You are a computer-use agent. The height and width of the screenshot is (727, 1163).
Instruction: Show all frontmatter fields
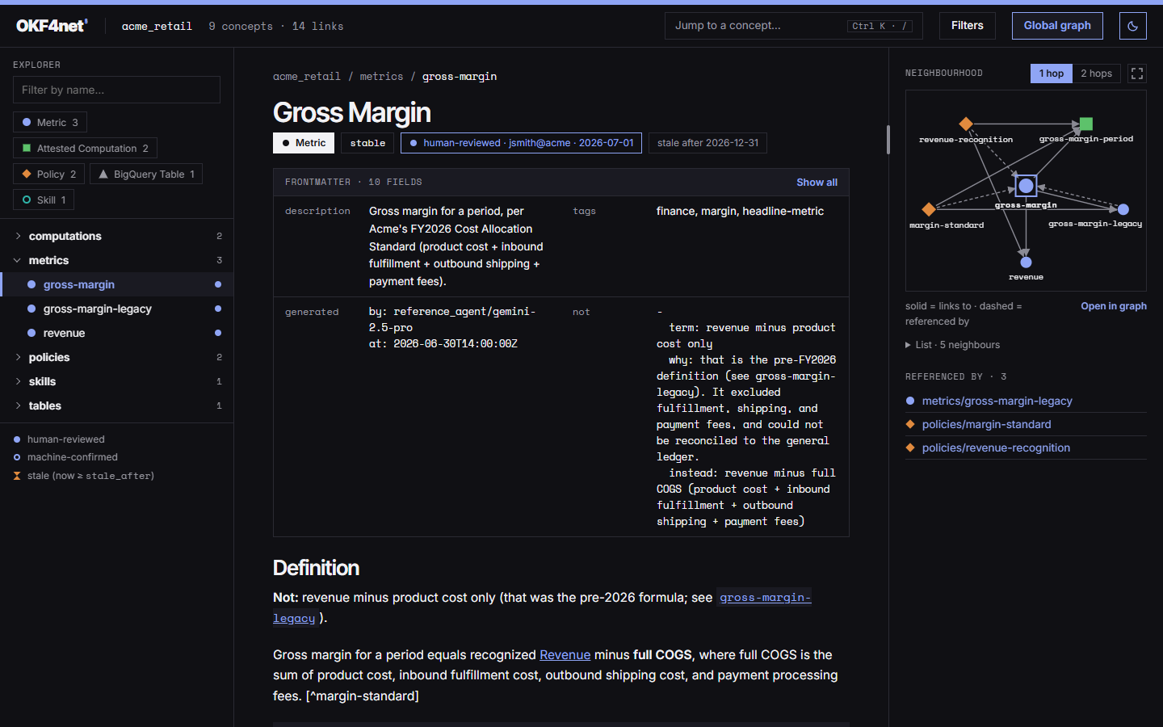(817, 183)
